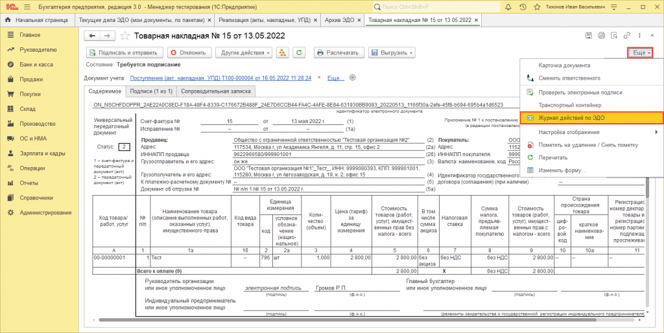664x333 pixels.
Task: Select Транспортный контейнер menu item
Action: point(591,105)
